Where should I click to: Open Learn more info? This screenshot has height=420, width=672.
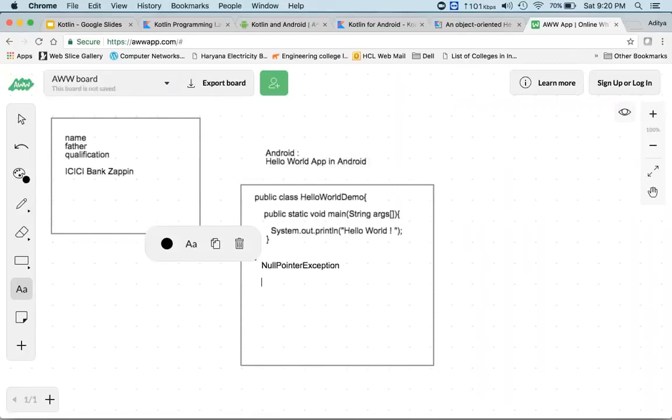click(547, 83)
